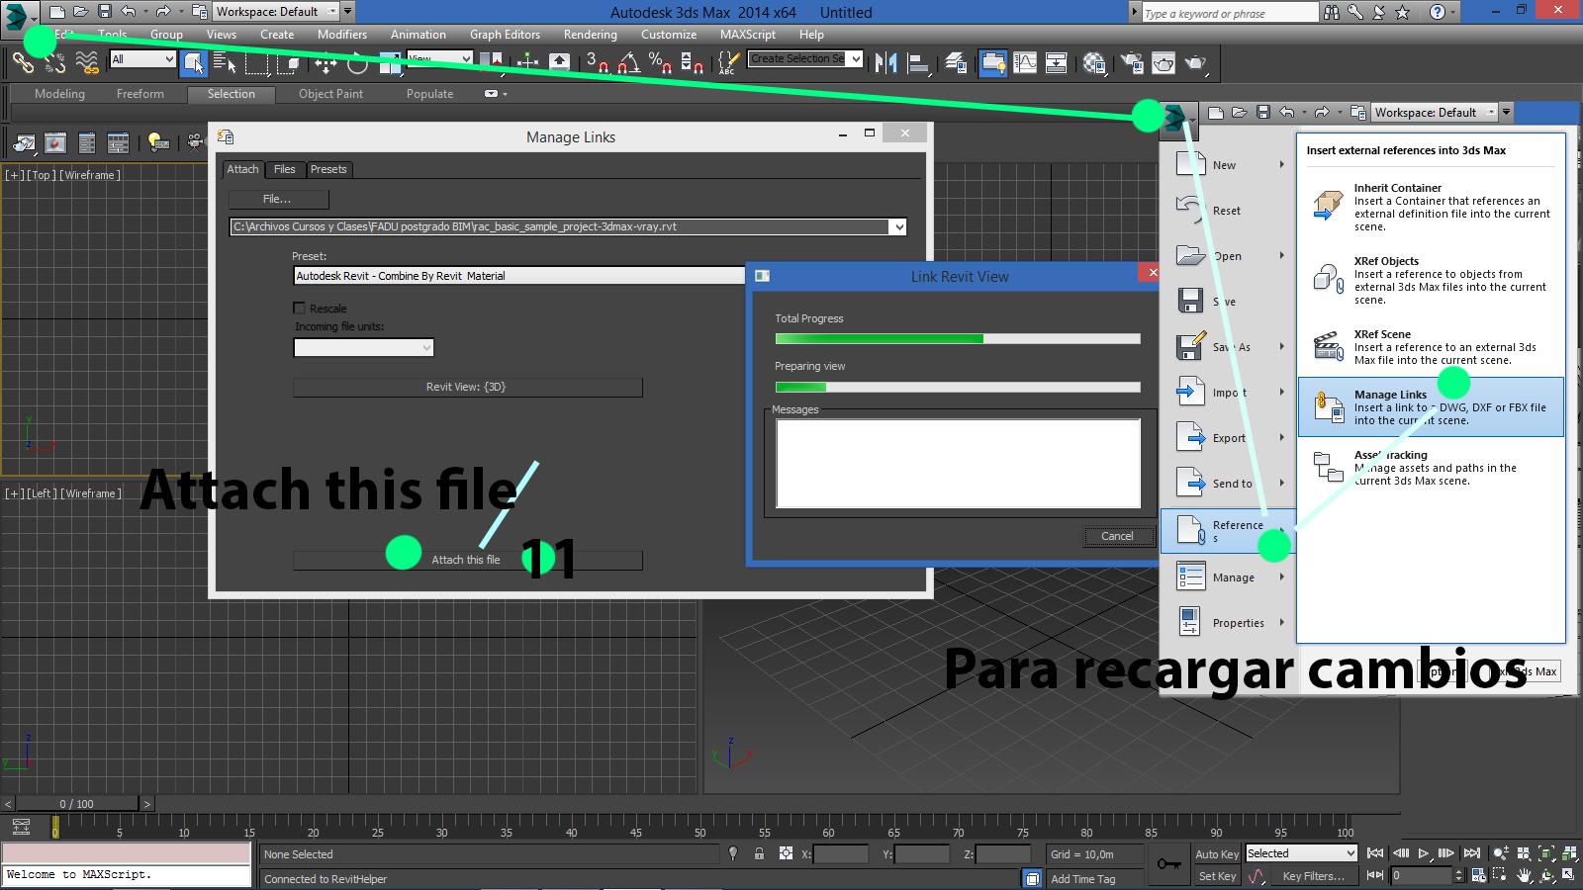Image resolution: width=1583 pixels, height=890 pixels.
Task: Click the Select and Link tool
Action: point(23,63)
